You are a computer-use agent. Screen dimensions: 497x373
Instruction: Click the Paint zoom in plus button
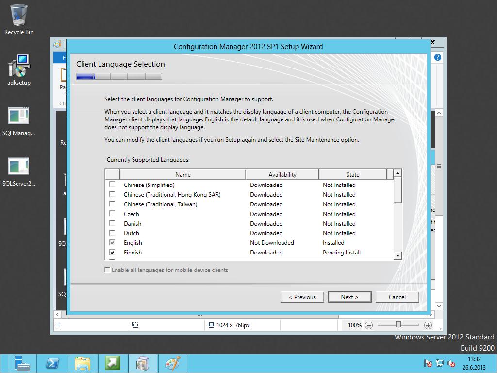tap(428, 325)
